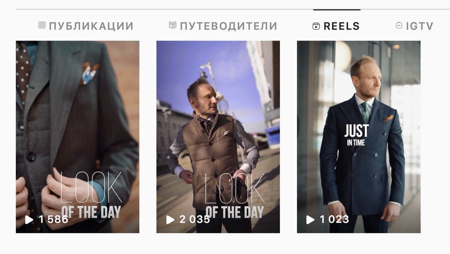Click the IGTV television icon
This screenshot has height=254, width=450.
[399, 25]
